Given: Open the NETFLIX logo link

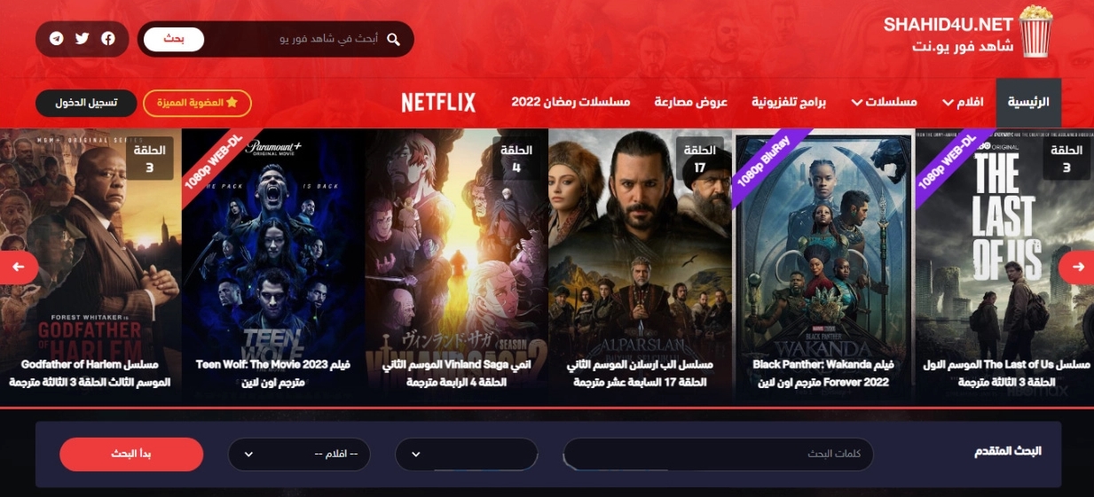Looking at the screenshot, I should (438, 103).
